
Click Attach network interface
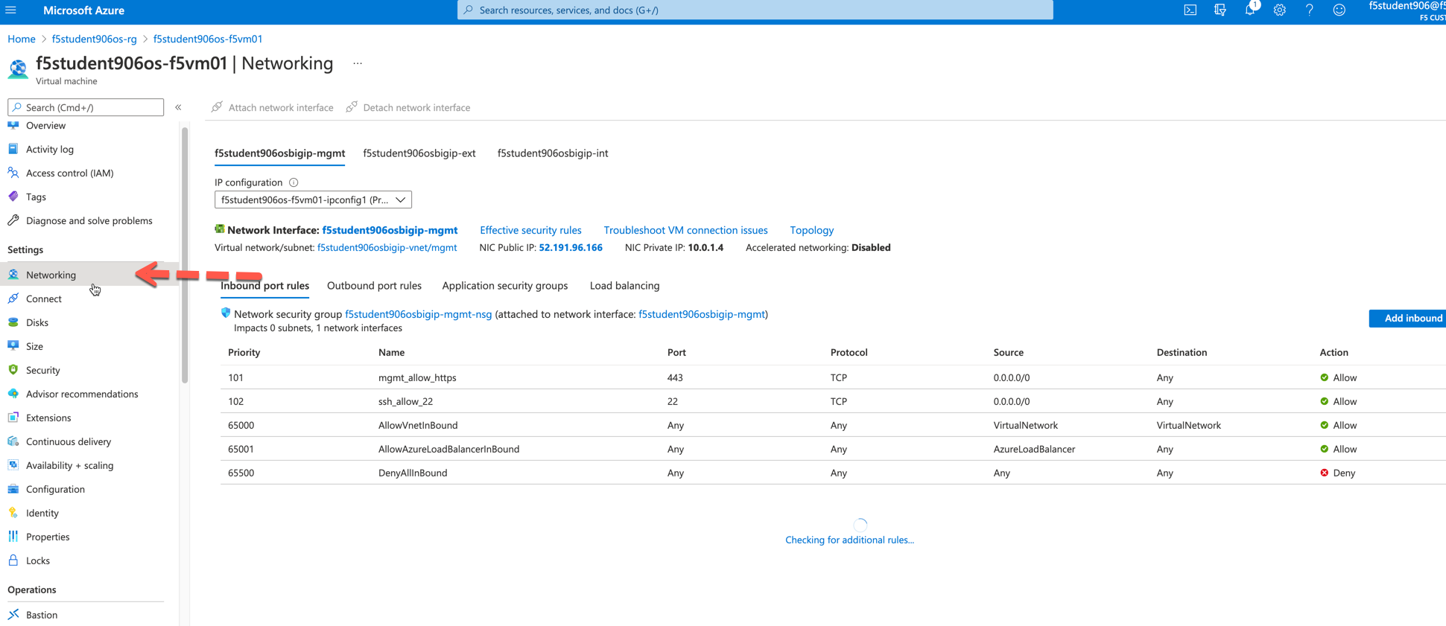pos(273,107)
